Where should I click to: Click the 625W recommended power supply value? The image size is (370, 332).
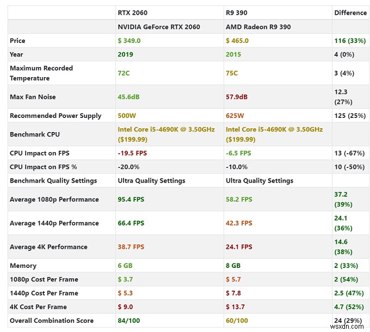(x=235, y=116)
